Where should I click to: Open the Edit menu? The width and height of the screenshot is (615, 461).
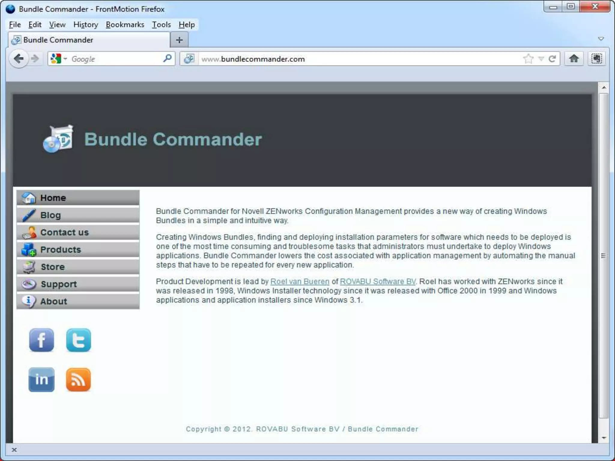[35, 25]
